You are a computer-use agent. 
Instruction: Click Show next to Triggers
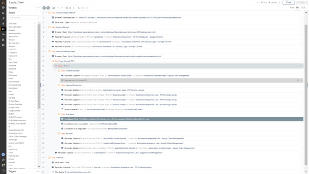(x=38, y=171)
